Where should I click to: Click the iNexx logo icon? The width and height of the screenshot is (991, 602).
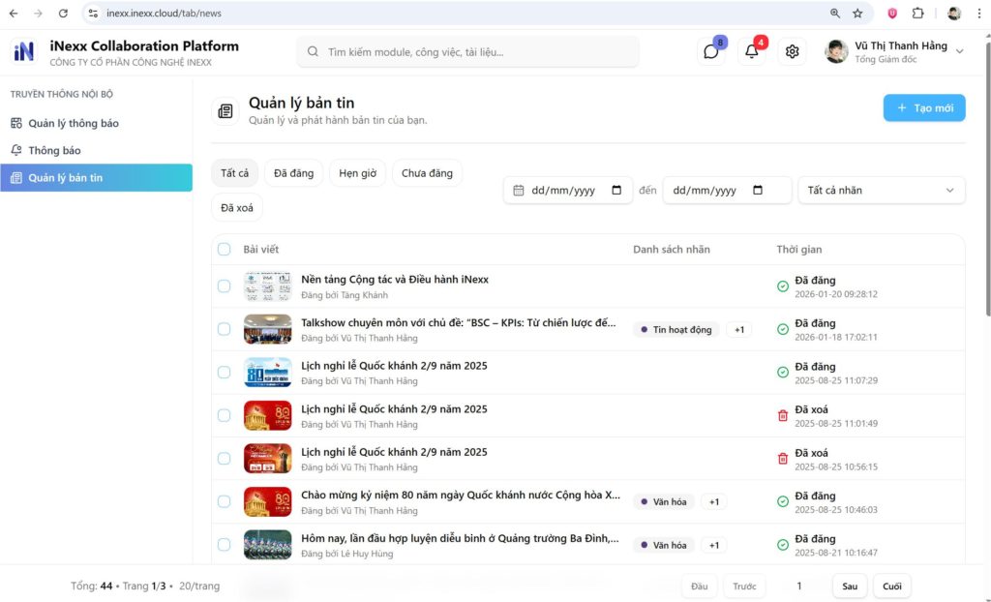24,52
